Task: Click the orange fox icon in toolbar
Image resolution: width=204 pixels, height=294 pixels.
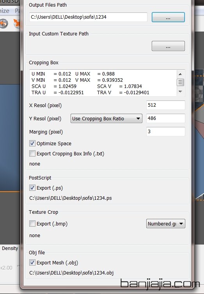Action: [17, 23]
